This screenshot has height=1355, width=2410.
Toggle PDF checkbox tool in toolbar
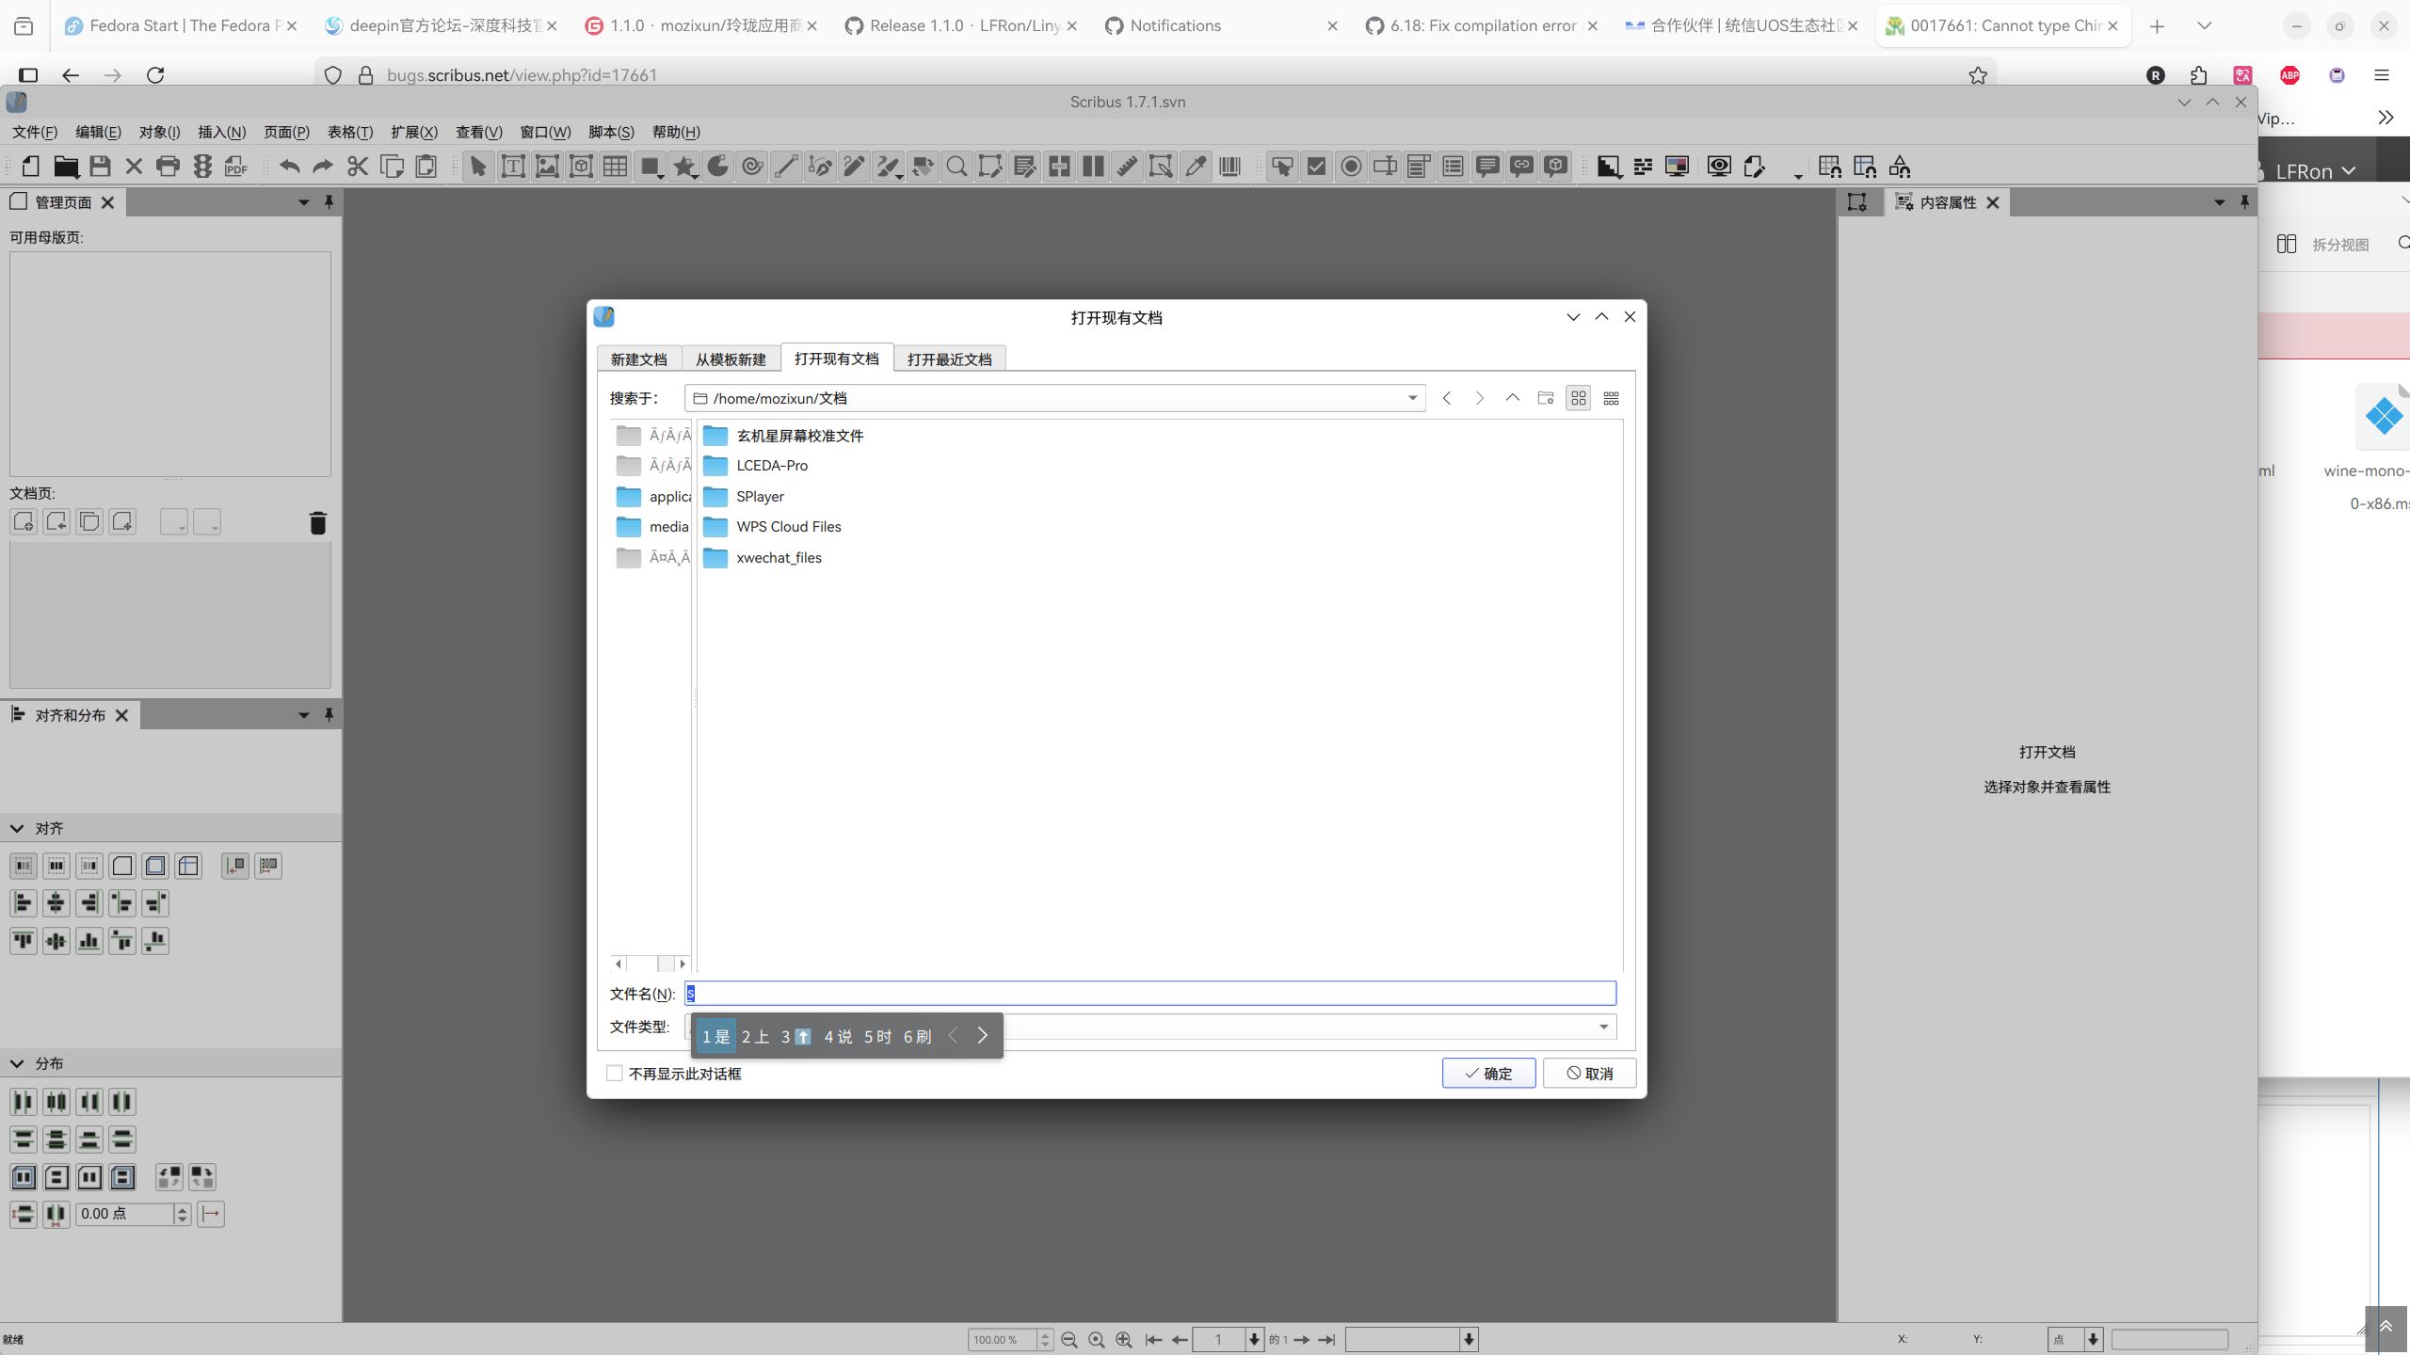[x=1316, y=167]
